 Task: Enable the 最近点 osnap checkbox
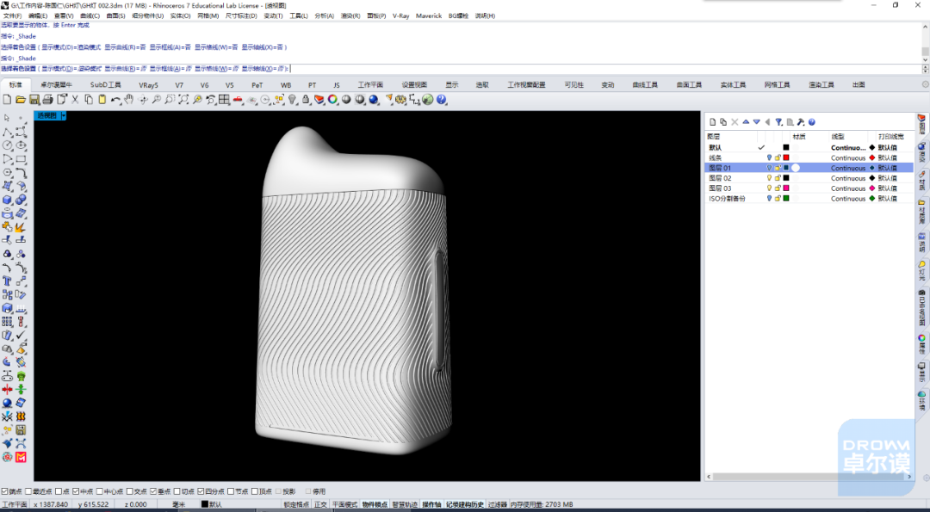pyautogui.click(x=28, y=491)
